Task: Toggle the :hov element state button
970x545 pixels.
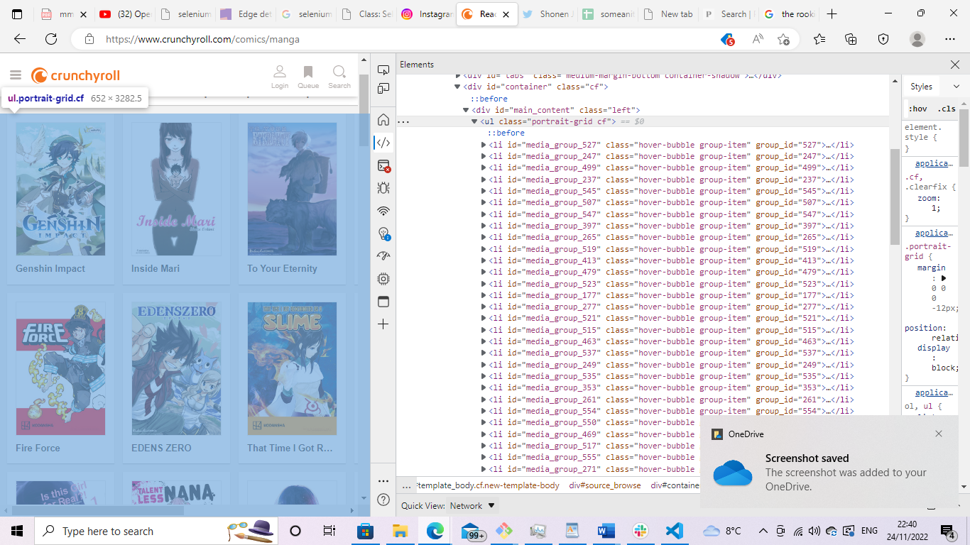Action: coord(918,109)
